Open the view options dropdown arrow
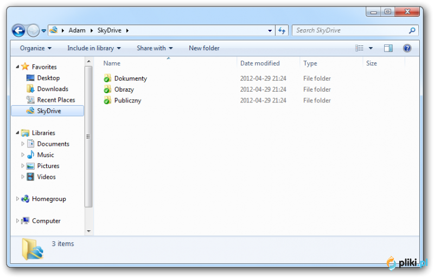434x278 pixels. pos(371,48)
